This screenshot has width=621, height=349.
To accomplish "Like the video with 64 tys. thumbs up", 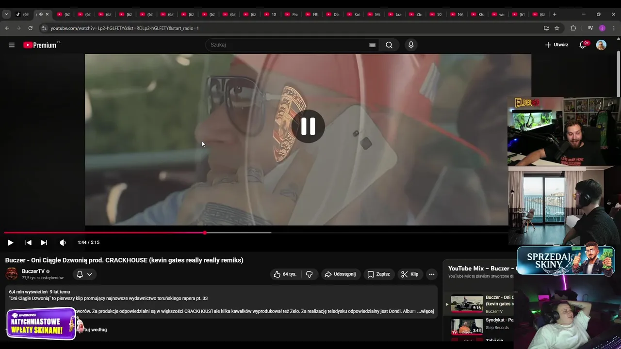I will 285,274.
